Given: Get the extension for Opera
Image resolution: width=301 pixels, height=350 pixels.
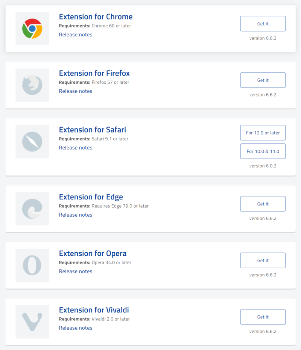Looking at the screenshot, I should click(263, 261).
